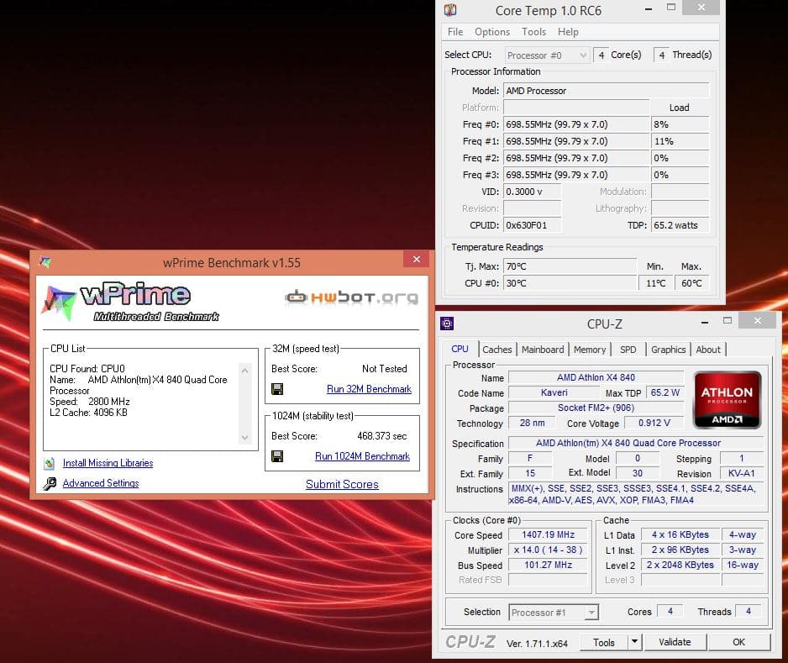The height and width of the screenshot is (663, 788).
Task: Open the Processor #1 selection dropdown in CPU-Z
Action: coord(554,613)
